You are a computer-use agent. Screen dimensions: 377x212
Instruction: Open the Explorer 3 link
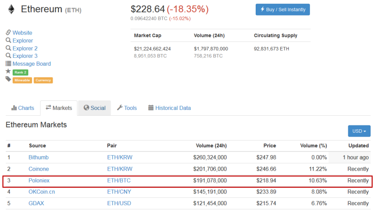[x=25, y=56]
